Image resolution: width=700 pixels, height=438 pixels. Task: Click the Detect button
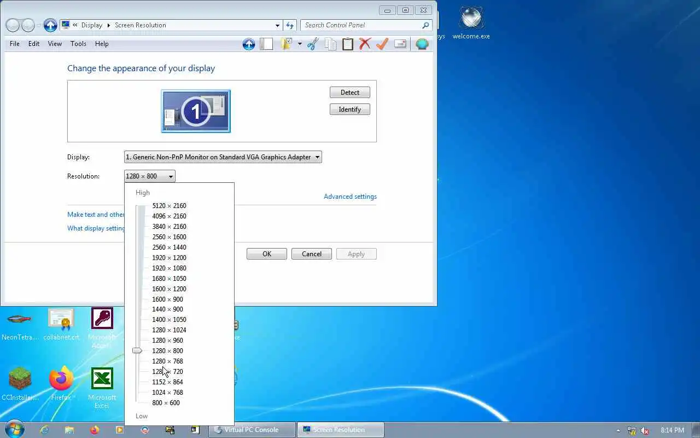coord(350,93)
